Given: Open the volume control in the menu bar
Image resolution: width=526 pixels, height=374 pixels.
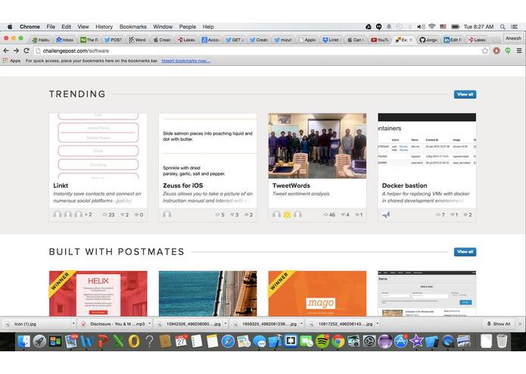Looking at the screenshot, I should click(x=421, y=26).
